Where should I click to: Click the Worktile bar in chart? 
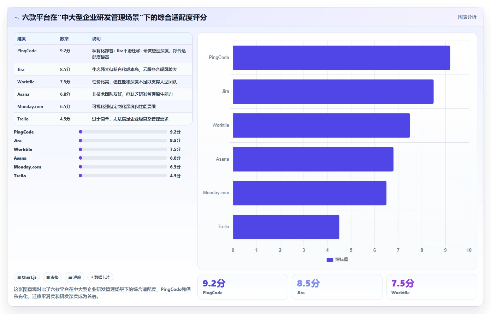[x=321, y=125]
